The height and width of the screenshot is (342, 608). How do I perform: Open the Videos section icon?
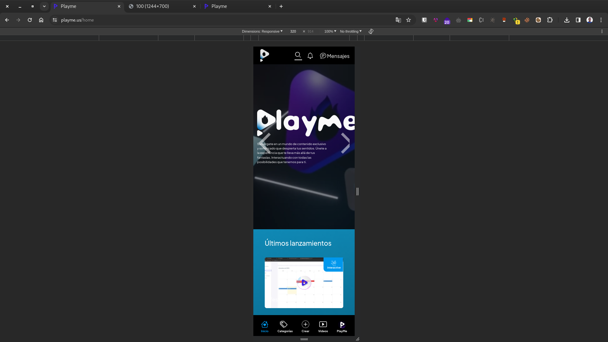tap(323, 325)
